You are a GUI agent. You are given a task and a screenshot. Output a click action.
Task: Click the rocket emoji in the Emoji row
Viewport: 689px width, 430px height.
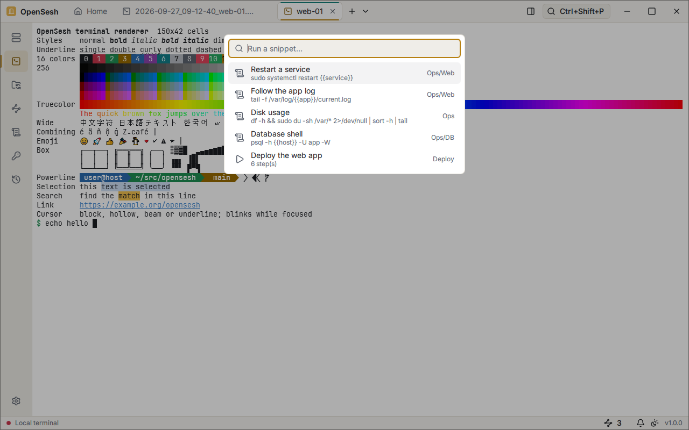(x=97, y=141)
